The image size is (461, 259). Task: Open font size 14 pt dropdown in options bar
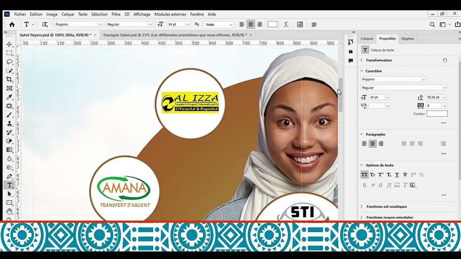tap(188, 24)
